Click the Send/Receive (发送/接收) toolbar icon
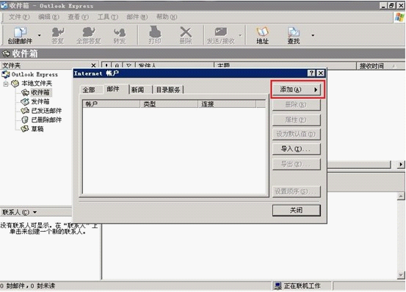This screenshot has width=406, height=292. [220, 35]
